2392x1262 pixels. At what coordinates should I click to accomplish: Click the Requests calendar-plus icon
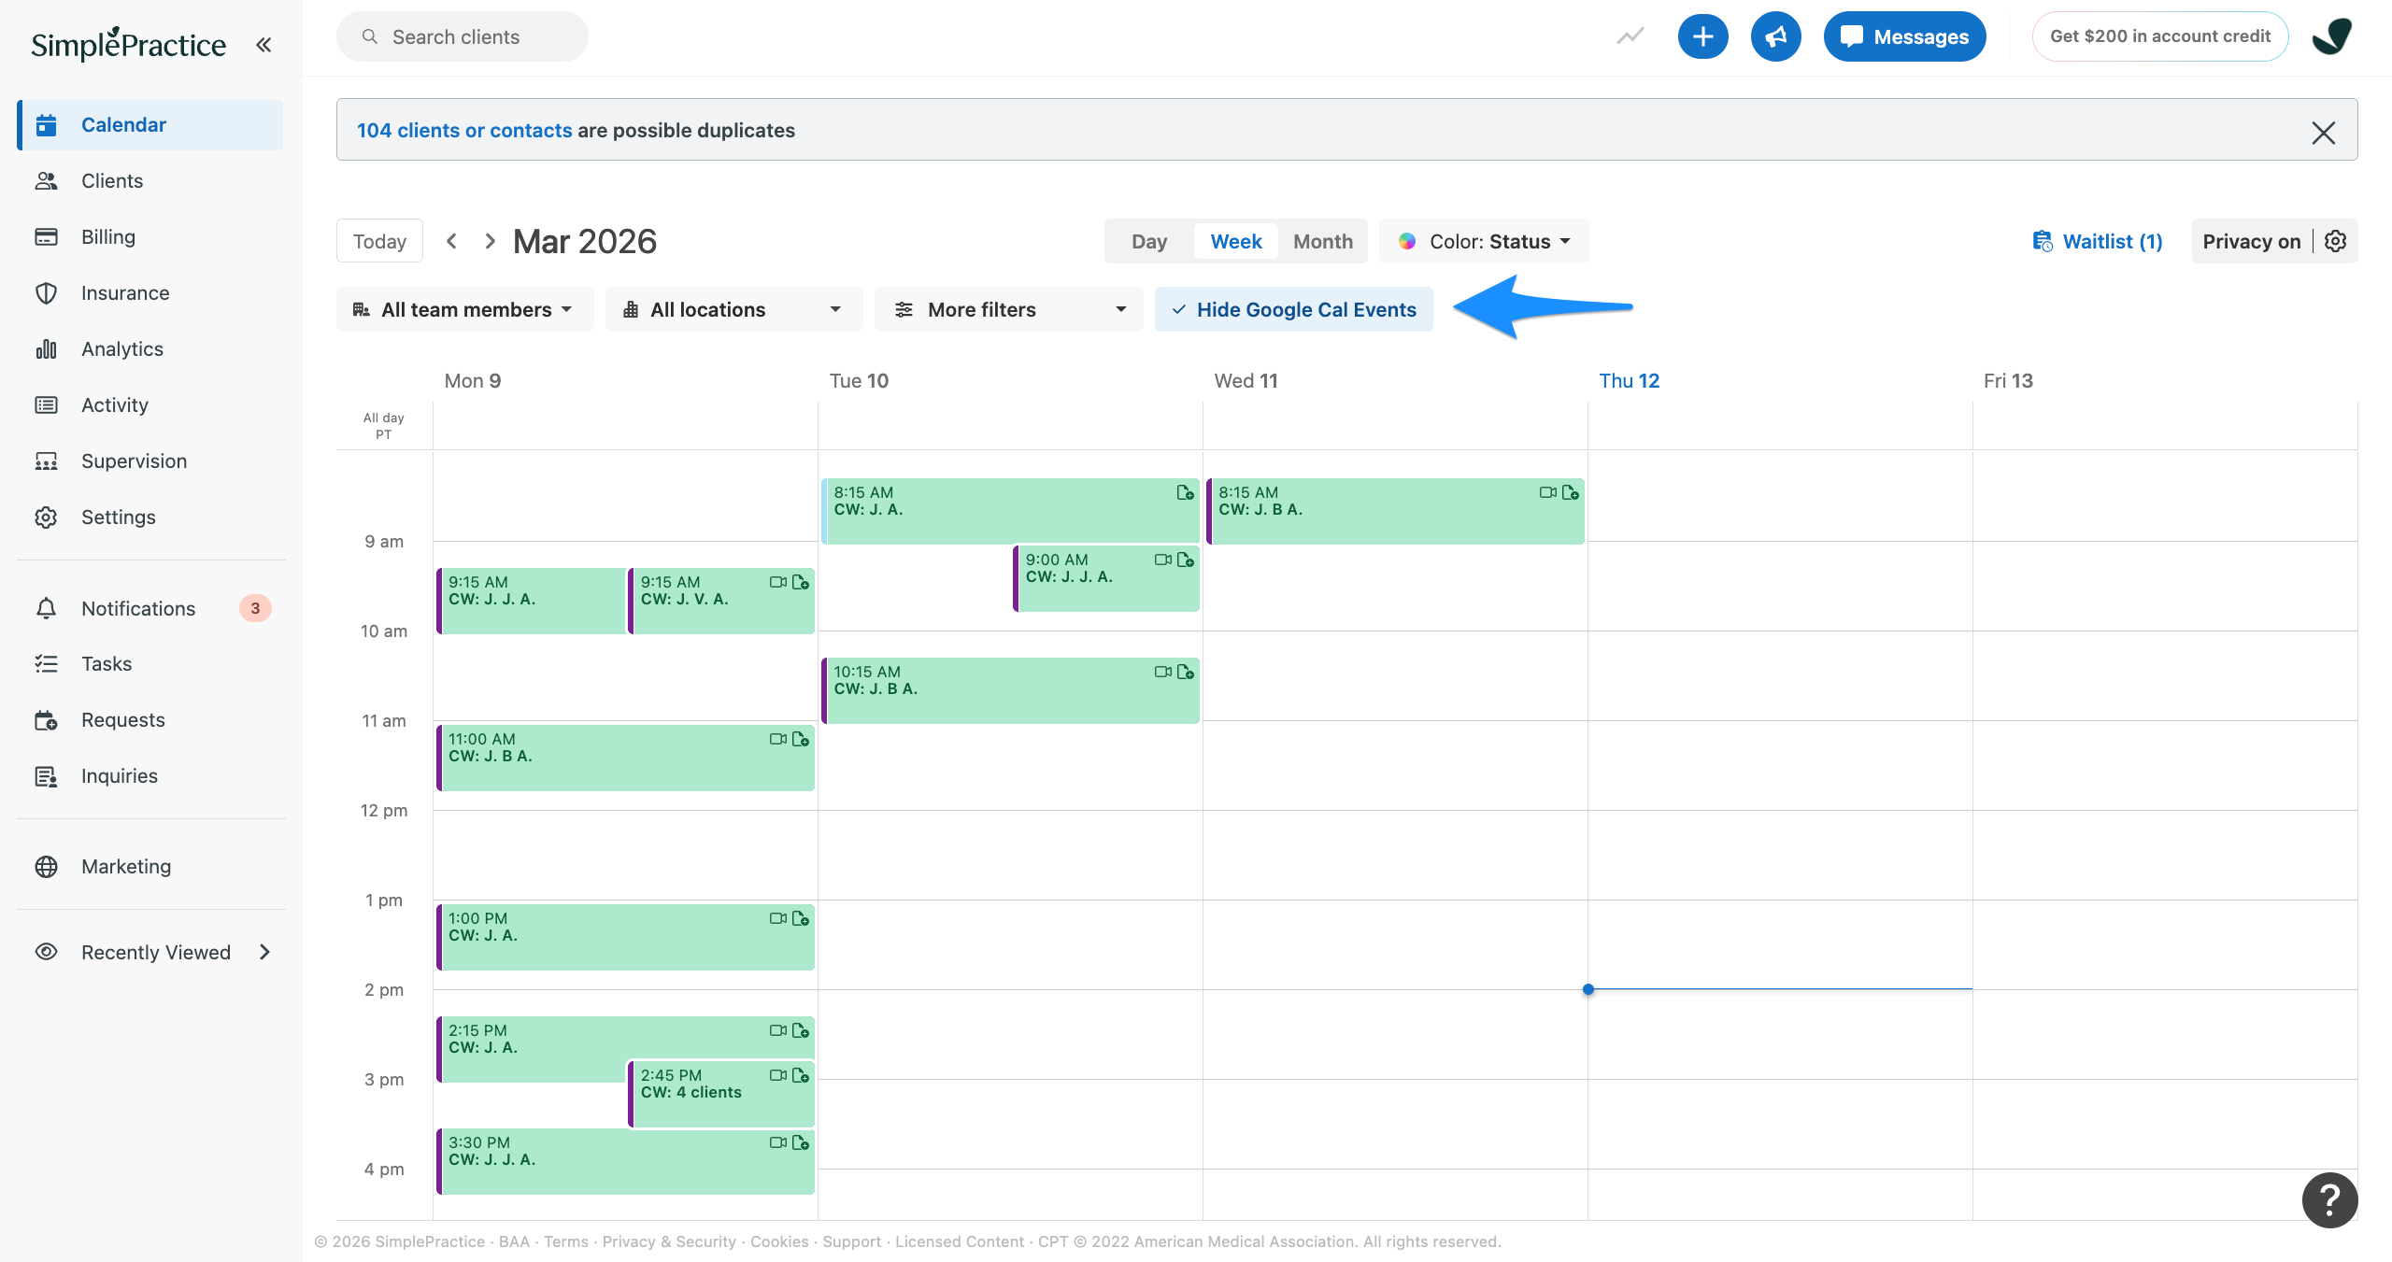(x=46, y=719)
